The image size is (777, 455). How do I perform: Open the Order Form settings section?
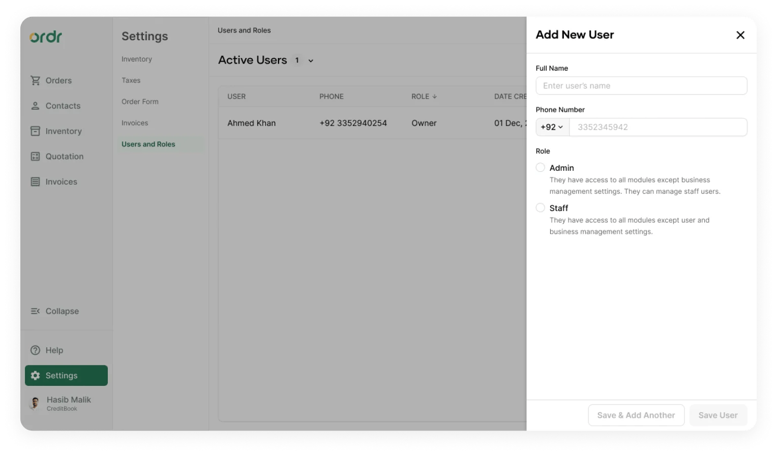point(140,102)
